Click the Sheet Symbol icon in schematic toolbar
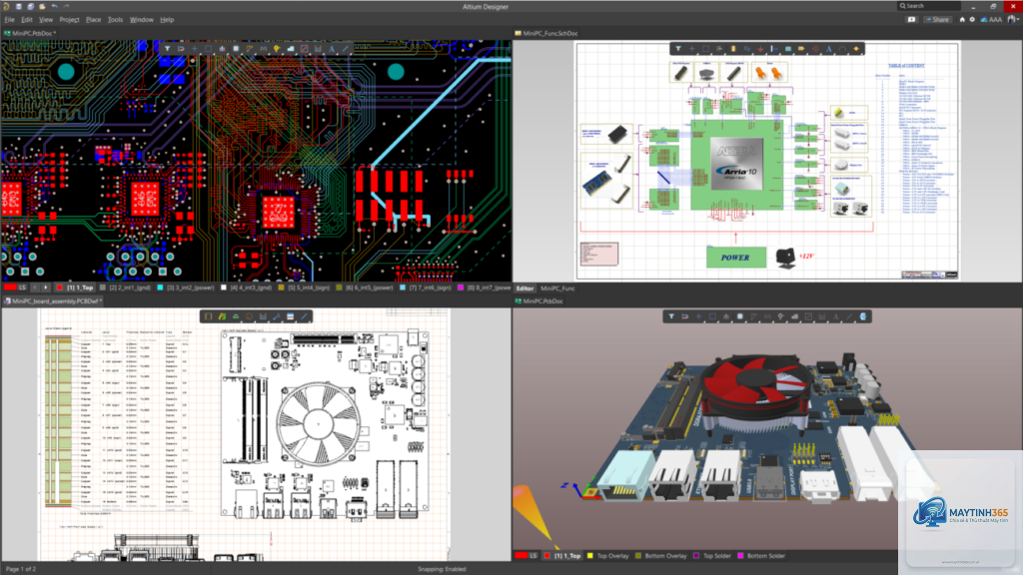The height and width of the screenshot is (575, 1023). coord(787,49)
